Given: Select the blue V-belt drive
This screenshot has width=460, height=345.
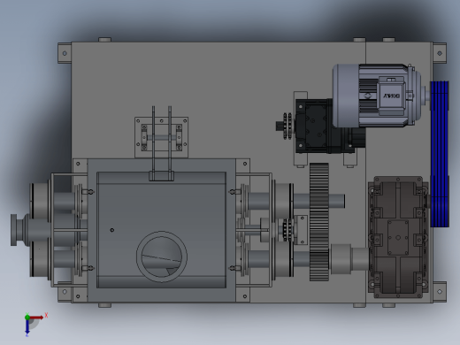Looking at the screenshot, I should click(440, 154).
